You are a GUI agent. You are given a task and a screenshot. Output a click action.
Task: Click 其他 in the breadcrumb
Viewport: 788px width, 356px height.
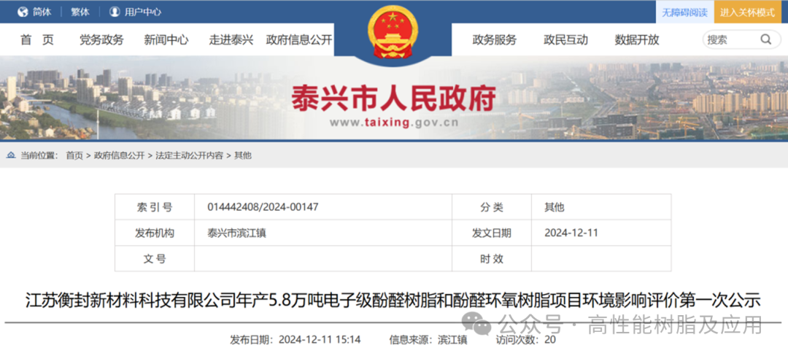(243, 155)
